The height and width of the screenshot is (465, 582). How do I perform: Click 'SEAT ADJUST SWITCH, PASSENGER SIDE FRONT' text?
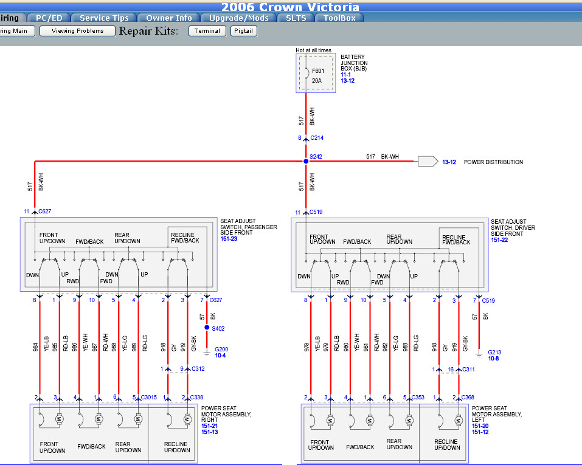pyautogui.click(x=249, y=227)
